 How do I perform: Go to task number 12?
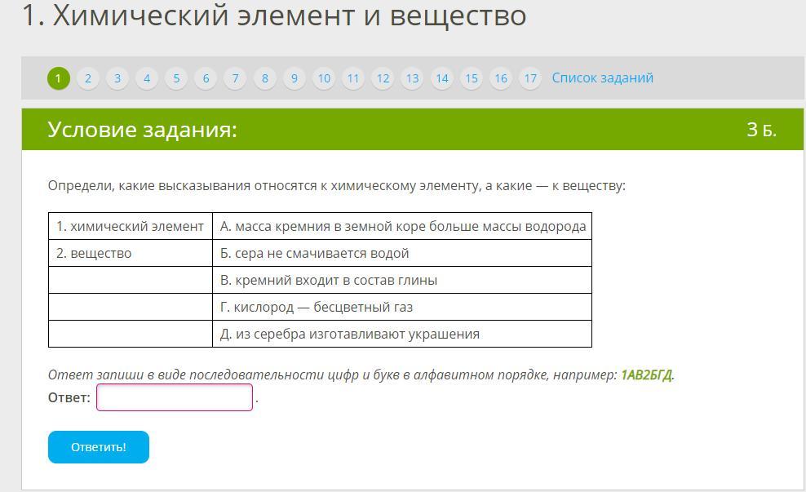pyautogui.click(x=383, y=78)
